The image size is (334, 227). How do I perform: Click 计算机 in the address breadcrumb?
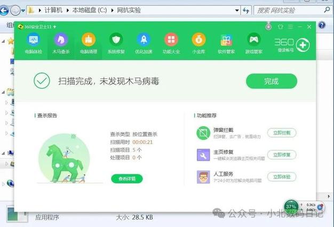tap(53, 10)
